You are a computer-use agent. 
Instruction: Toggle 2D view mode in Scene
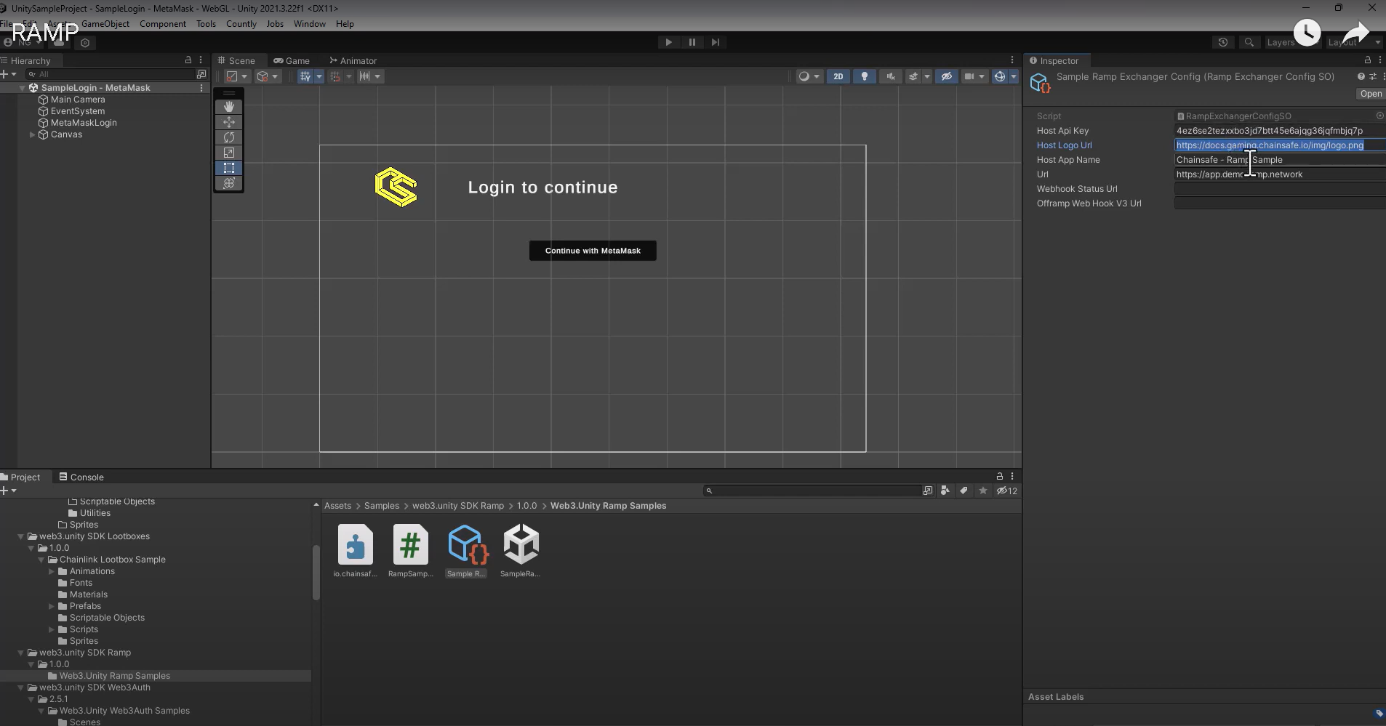pyautogui.click(x=838, y=76)
